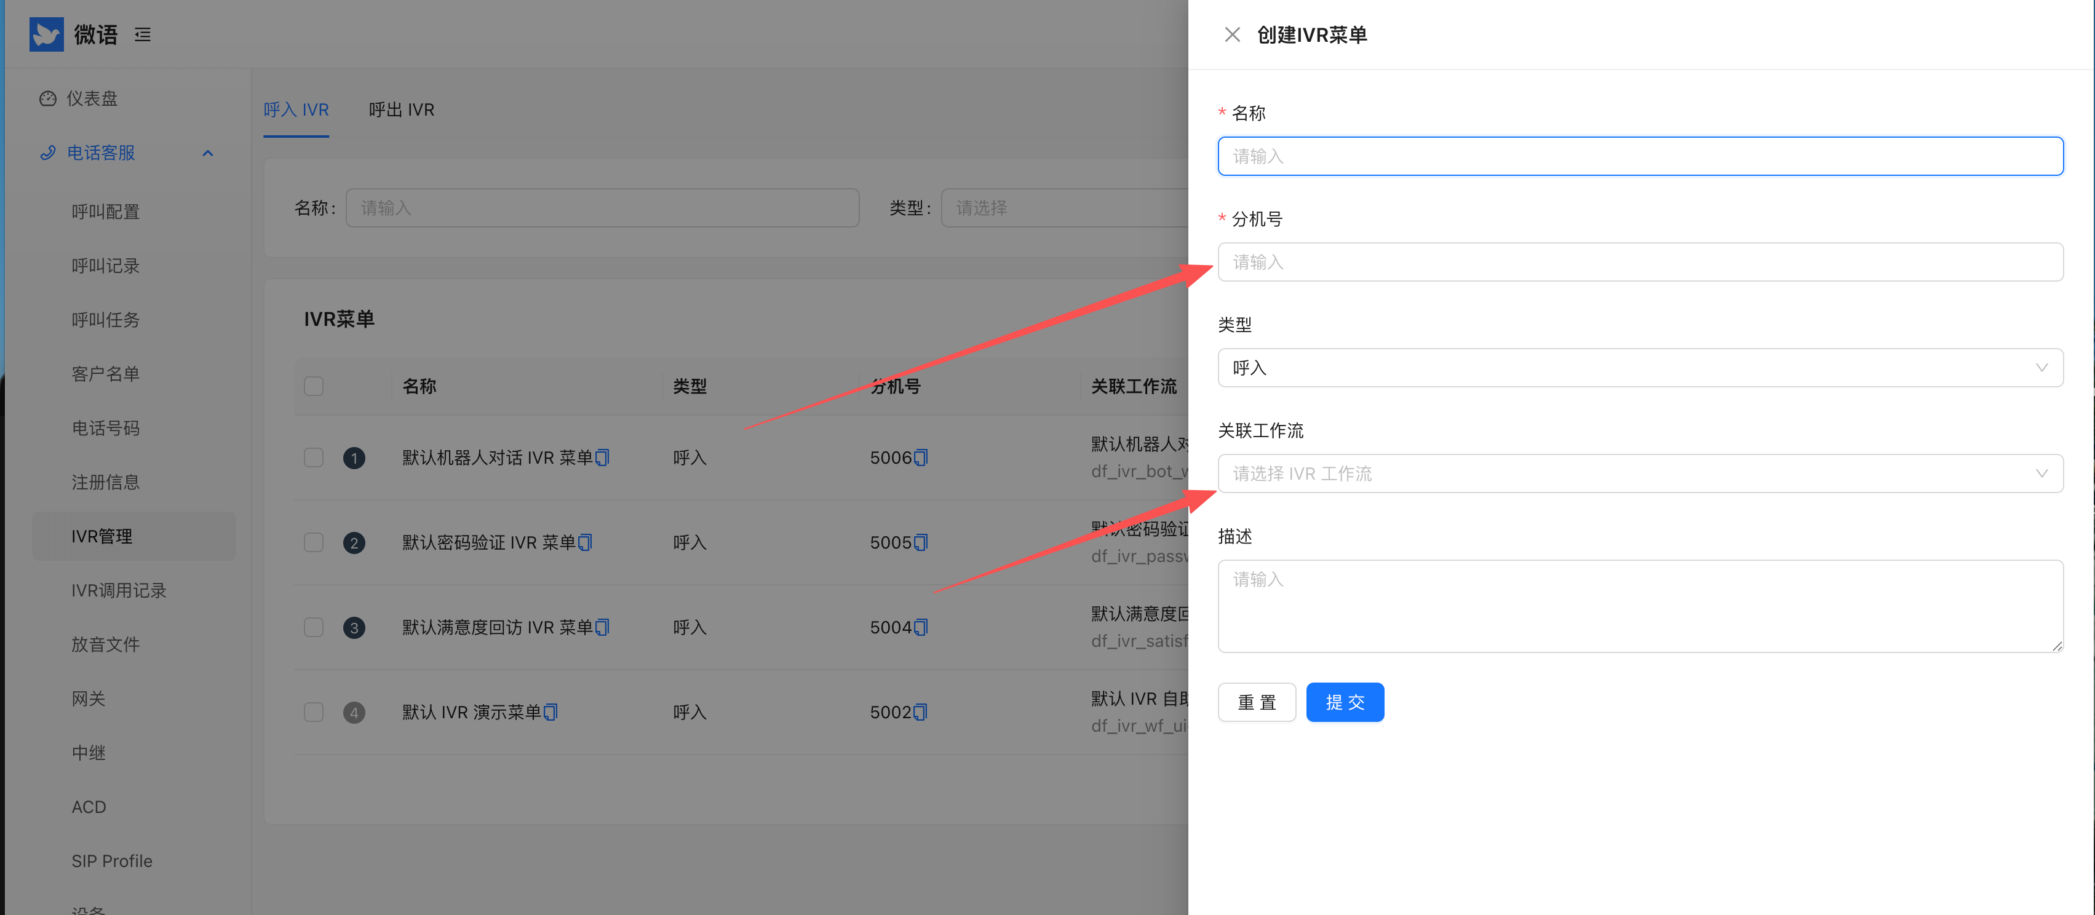Focus the 描述 textarea
The width and height of the screenshot is (2095, 915).
click(x=1640, y=606)
